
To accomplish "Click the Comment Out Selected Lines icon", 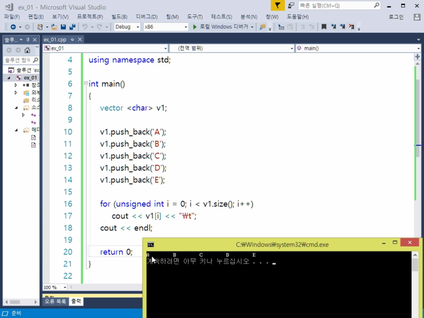I will tap(303, 27).
